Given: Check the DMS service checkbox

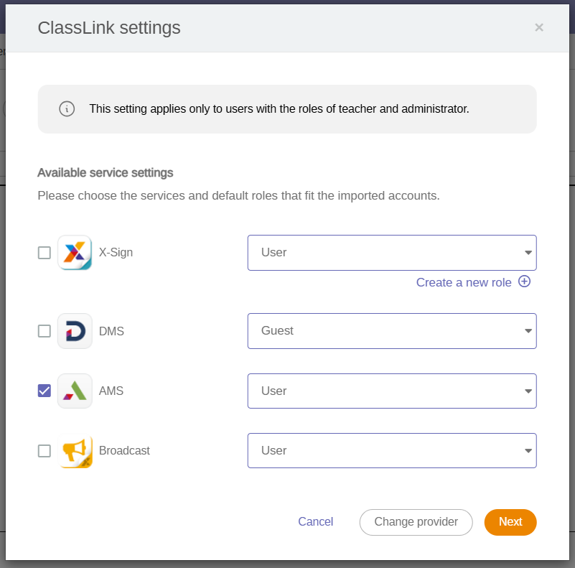Looking at the screenshot, I should click(x=45, y=331).
